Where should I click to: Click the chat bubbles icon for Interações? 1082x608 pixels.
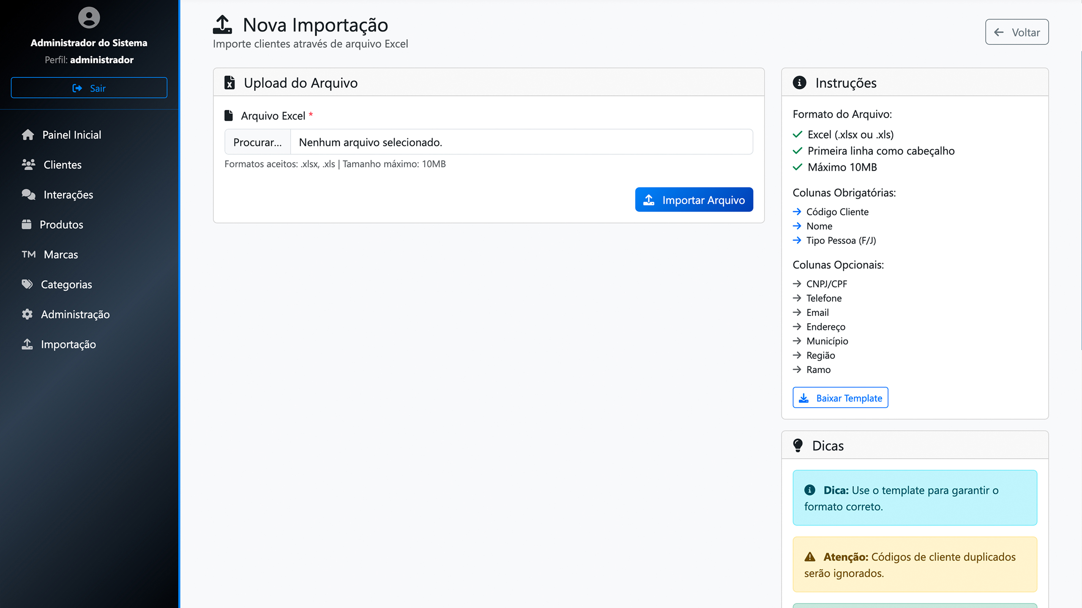[28, 194]
